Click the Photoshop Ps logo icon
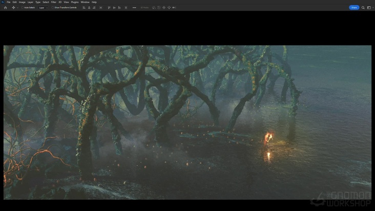The height and width of the screenshot is (211, 375). pyautogui.click(x=3, y=2)
